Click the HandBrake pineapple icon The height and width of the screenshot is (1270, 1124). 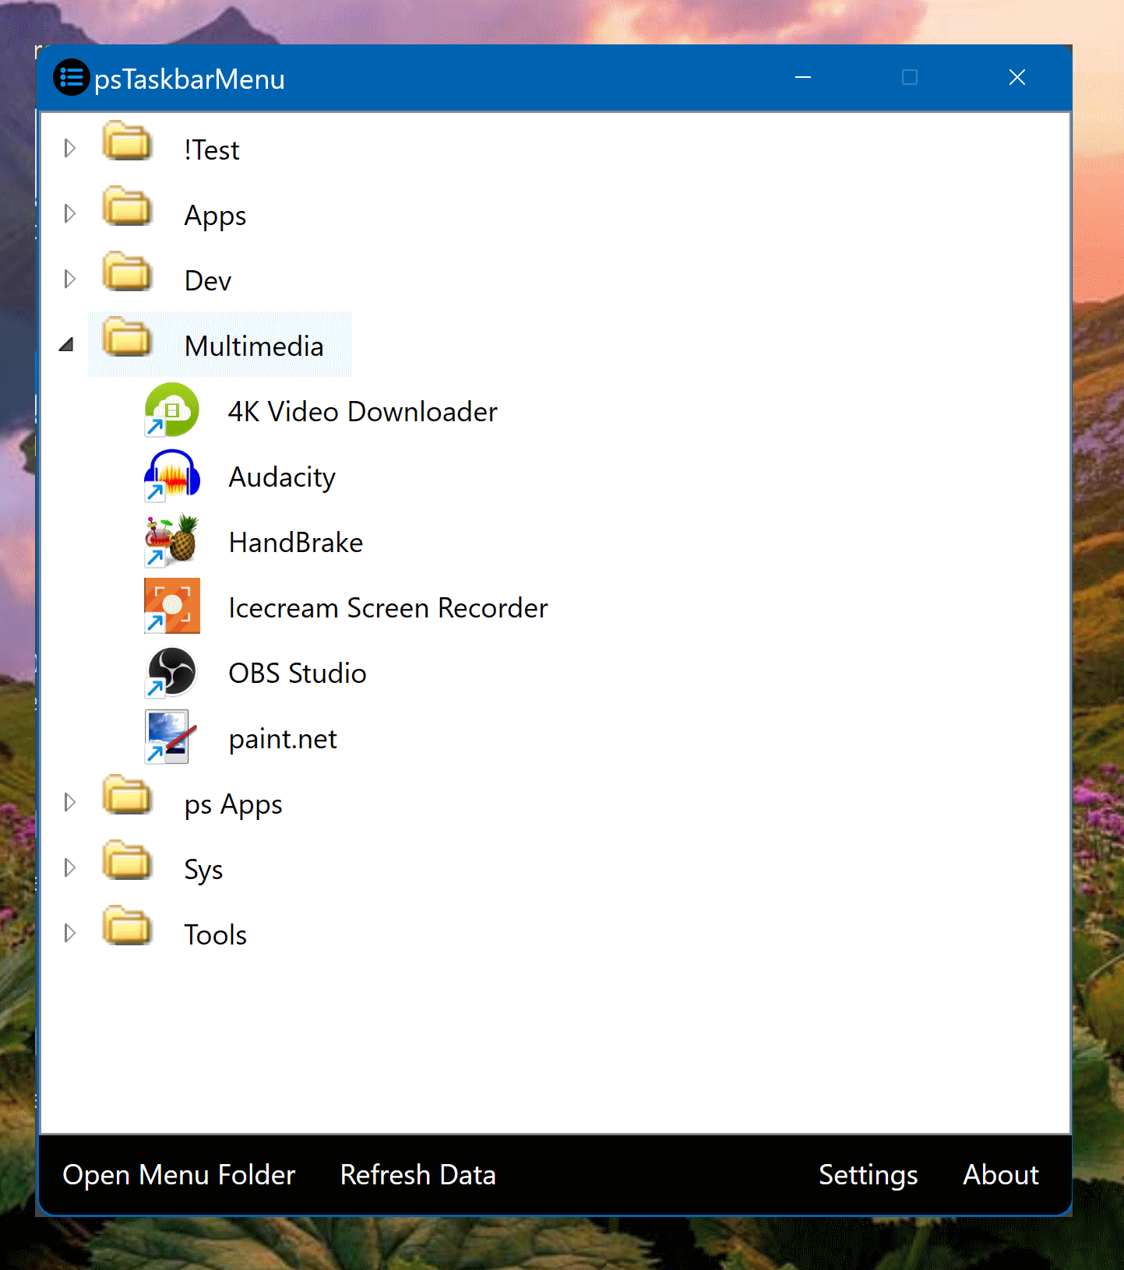click(172, 540)
